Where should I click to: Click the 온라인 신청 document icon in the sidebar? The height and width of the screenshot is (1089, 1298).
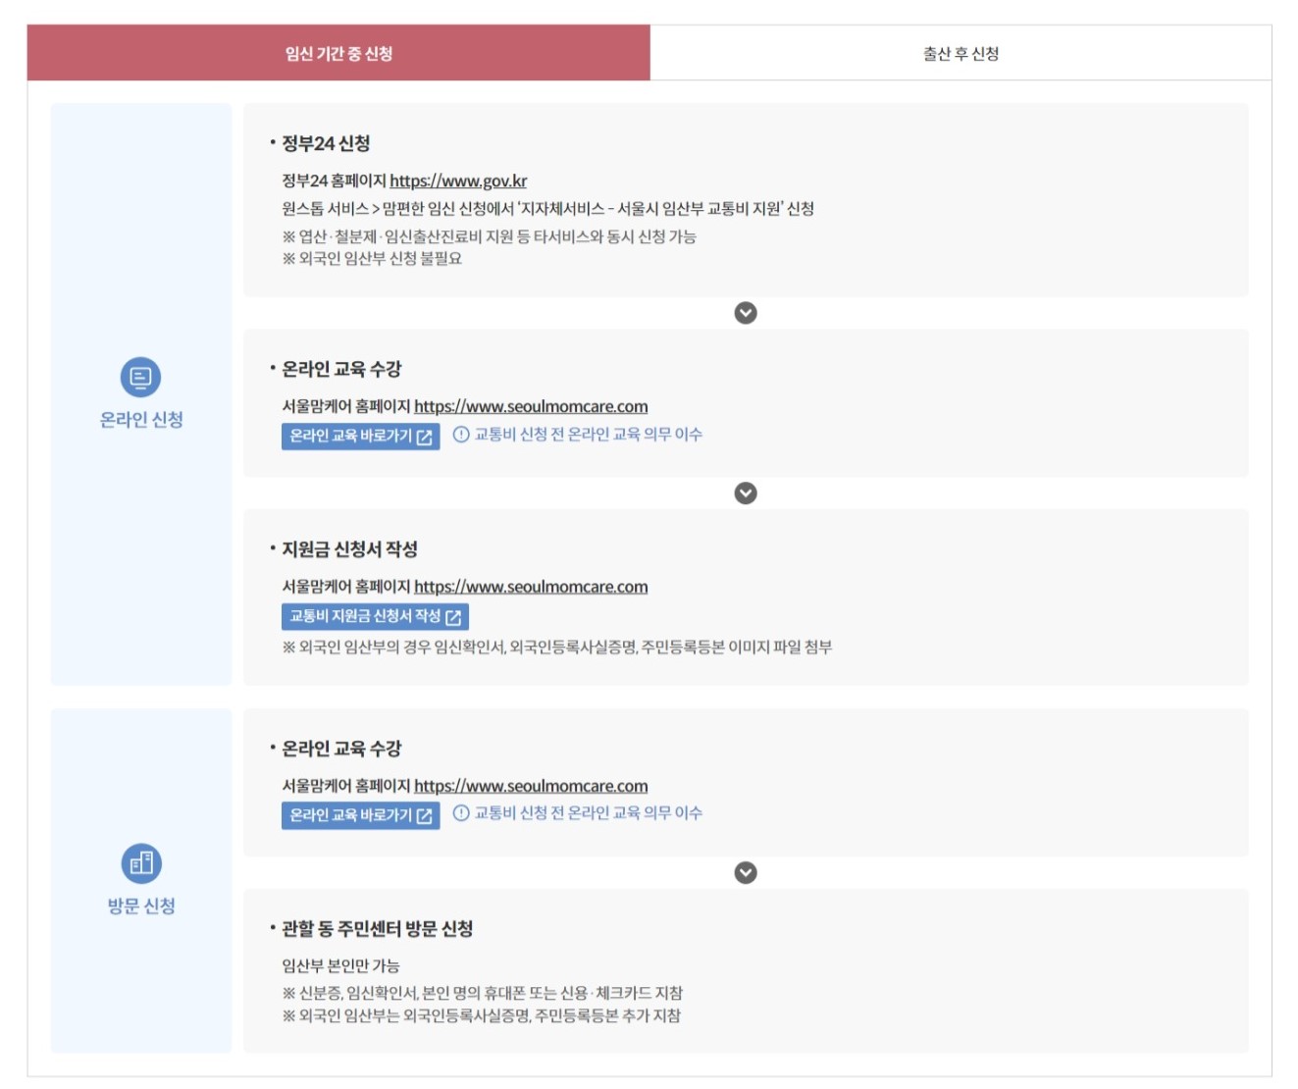140,378
